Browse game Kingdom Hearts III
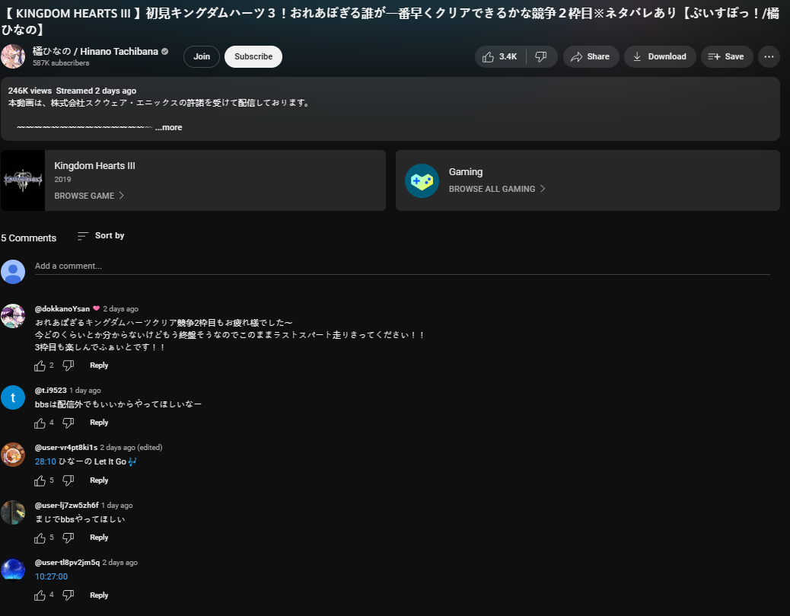790x616 pixels. pos(89,196)
